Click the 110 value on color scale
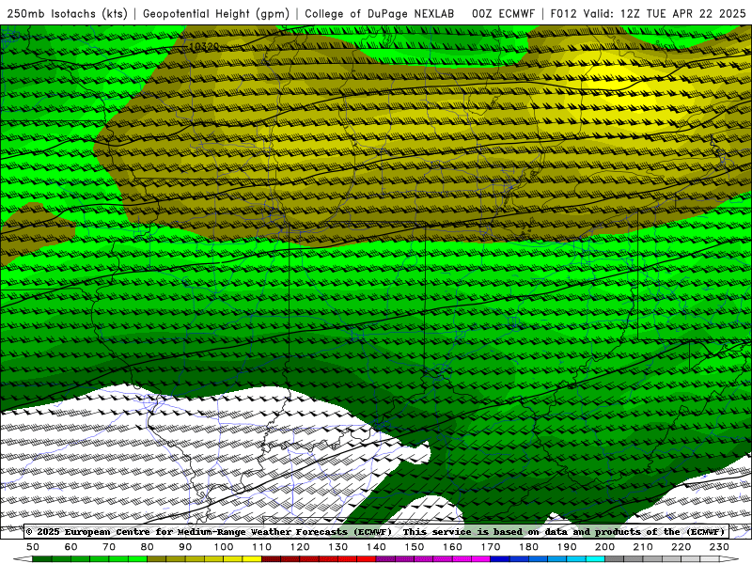The width and height of the screenshot is (752, 564). (x=261, y=547)
